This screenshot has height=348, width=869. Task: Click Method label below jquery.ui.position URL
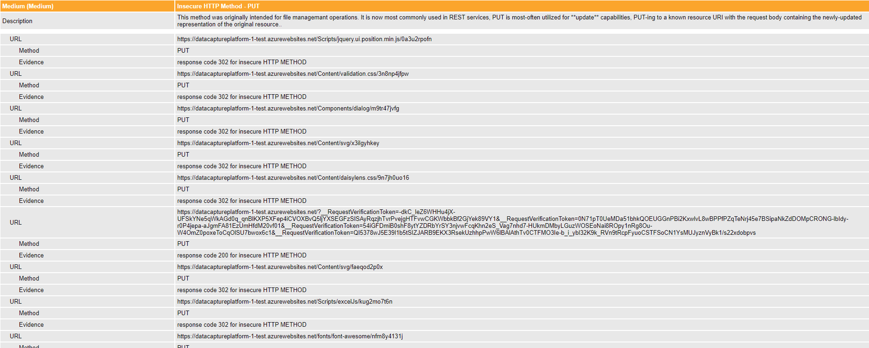(29, 51)
